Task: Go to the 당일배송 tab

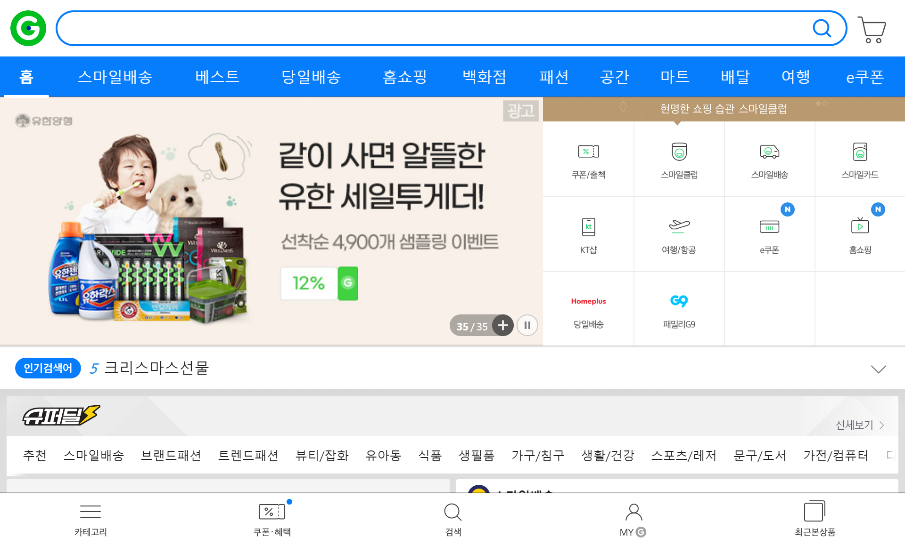Action: pos(311,77)
